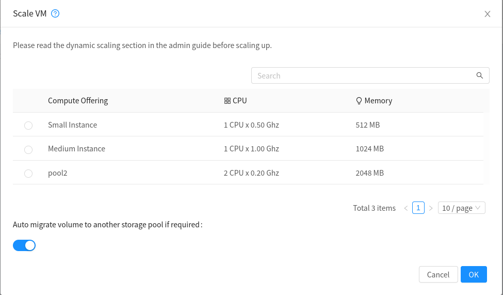
Task: Click the Search input field
Action: [x=361, y=75]
